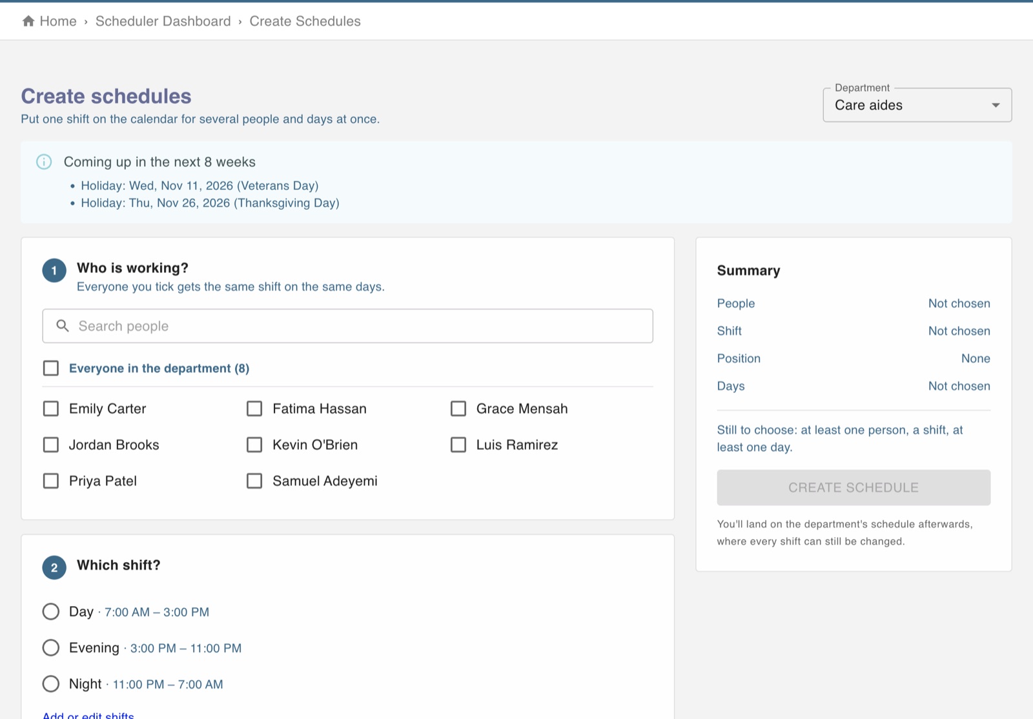Click the Shift row in Summary

tap(854, 331)
